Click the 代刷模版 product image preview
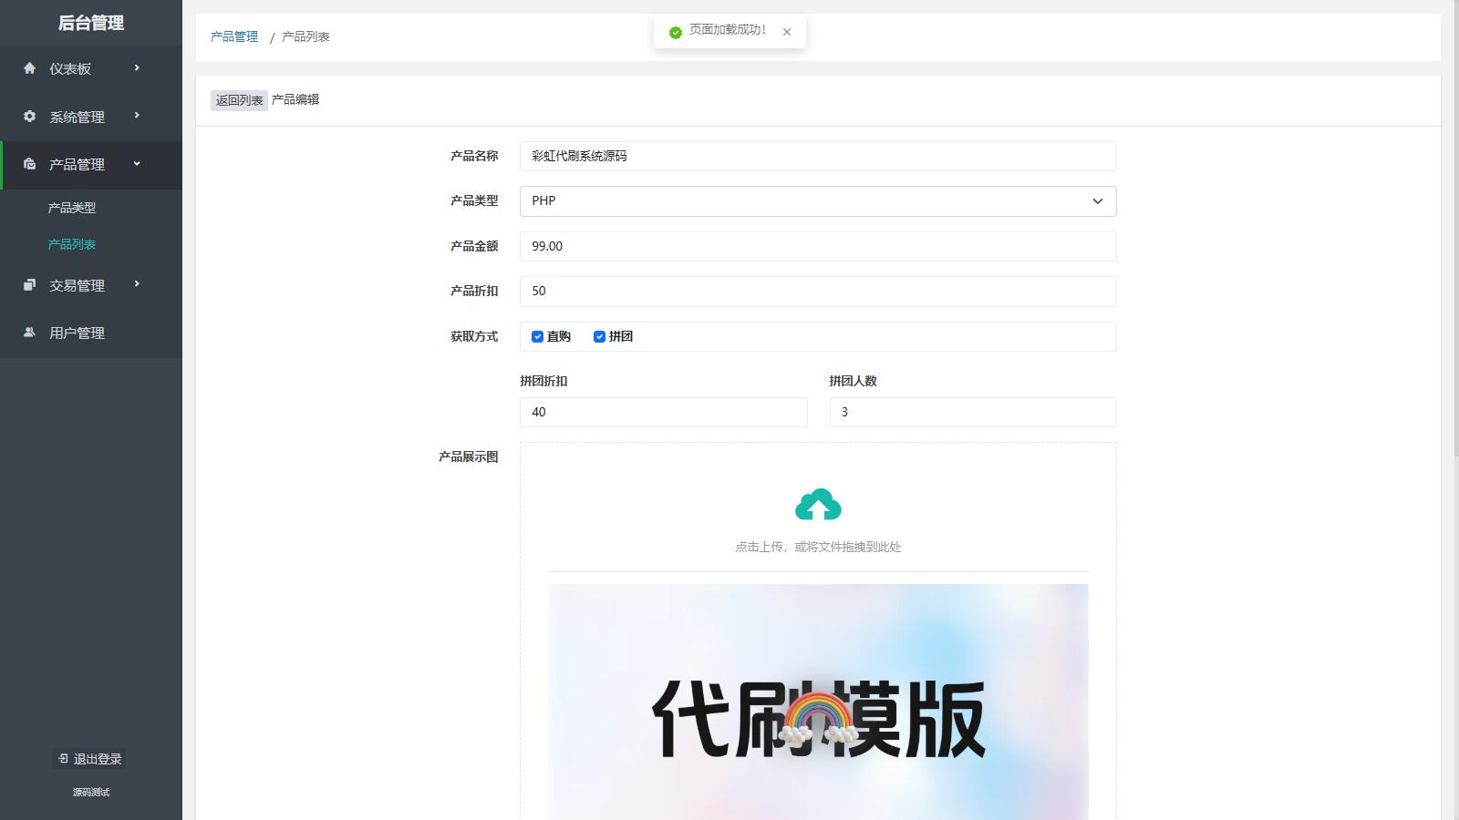1459x820 pixels. pyautogui.click(x=818, y=702)
